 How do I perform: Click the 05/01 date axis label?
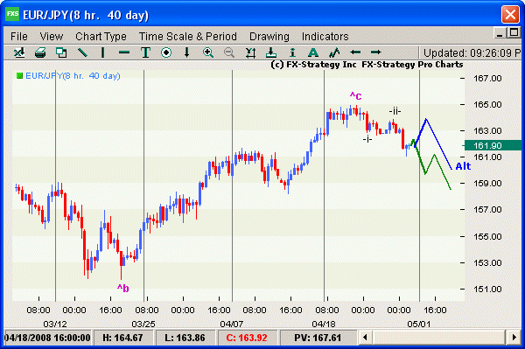click(418, 324)
